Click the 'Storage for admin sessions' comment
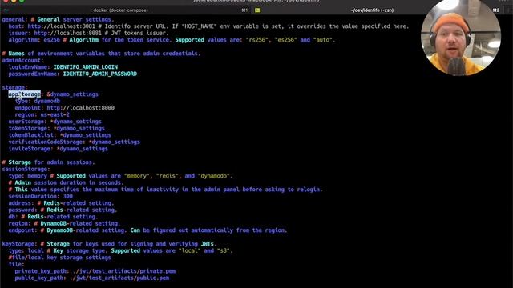Viewport: 513px width, 288px height. point(48,162)
